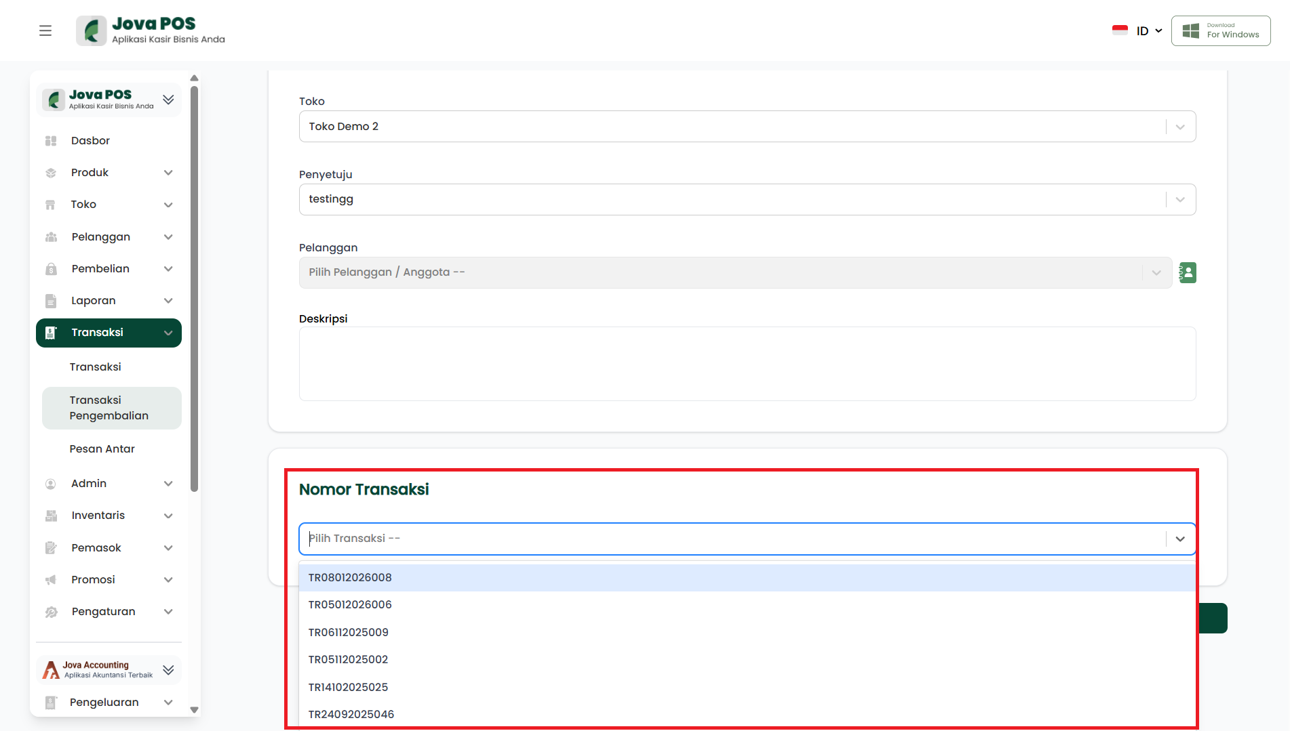Screen dimensions: 1290x731
Task: Go to Transaksi Pengembalian page
Action: 109,408
